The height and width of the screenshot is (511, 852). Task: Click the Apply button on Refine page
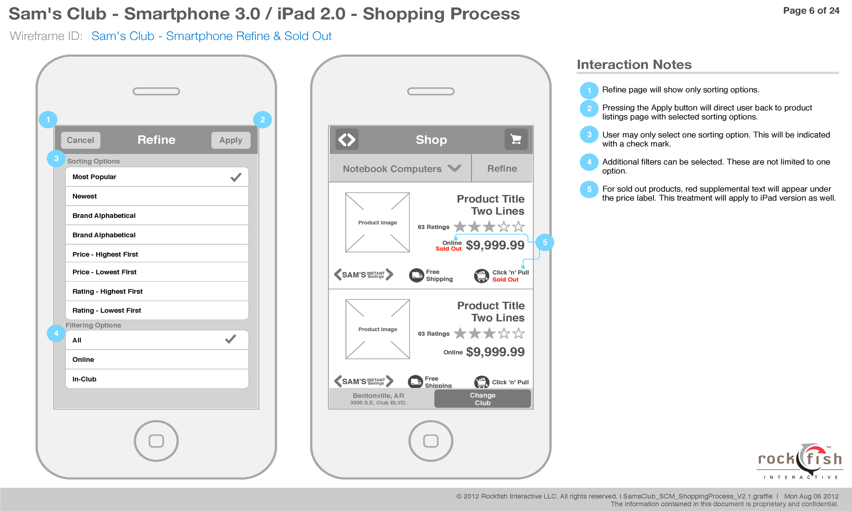click(x=230, y=140)
